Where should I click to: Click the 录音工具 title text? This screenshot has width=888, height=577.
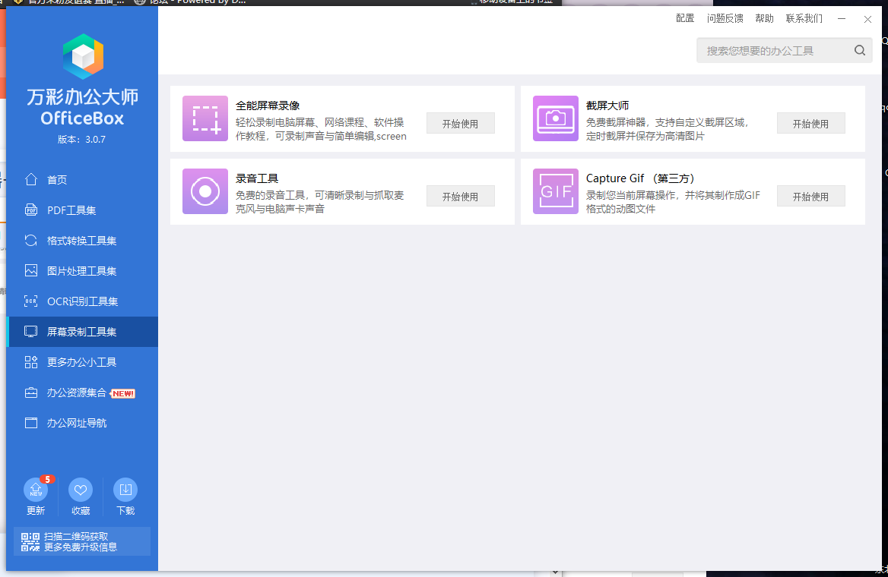point(257,178)
